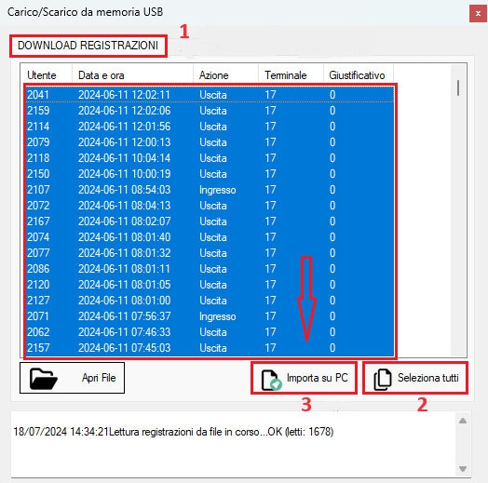Open the DOWNLOAD REGISTRAZIONI tab
The height and width of the screenshot is (483, 488).
[88, 46]
